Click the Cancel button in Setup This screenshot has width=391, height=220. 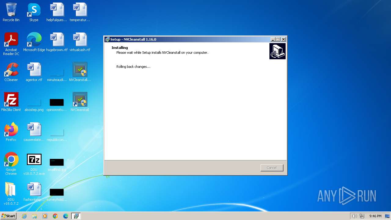272,168
